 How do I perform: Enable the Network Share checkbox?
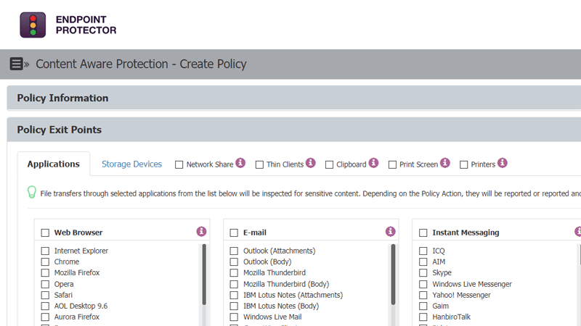(x=179, y=164)
